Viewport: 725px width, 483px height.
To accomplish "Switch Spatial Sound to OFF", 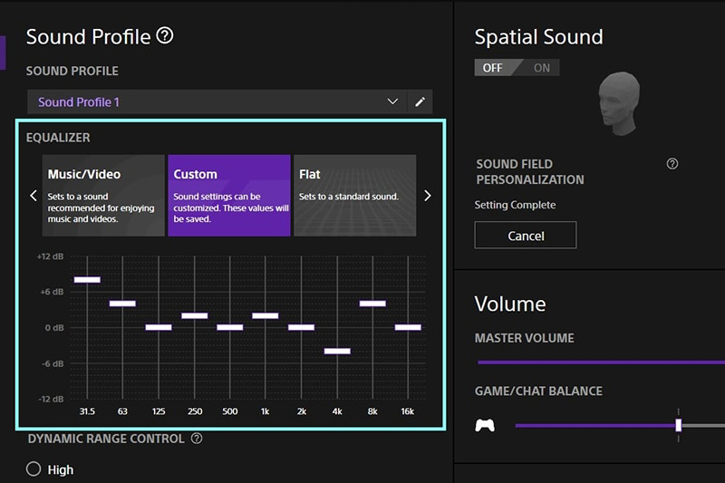I will tap(493, 68).
